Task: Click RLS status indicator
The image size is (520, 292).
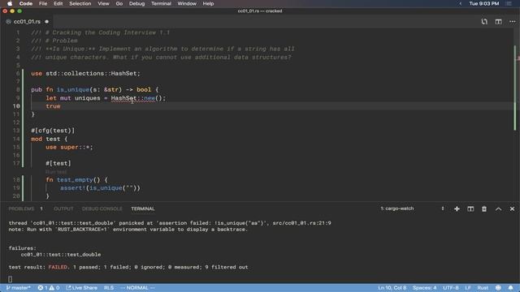Action: (x=109, y=288)
